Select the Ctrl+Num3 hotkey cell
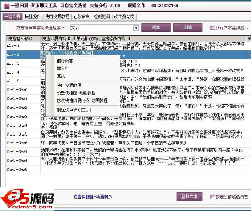This screenshot has width=251, height=211. click(x=23, y=116)
